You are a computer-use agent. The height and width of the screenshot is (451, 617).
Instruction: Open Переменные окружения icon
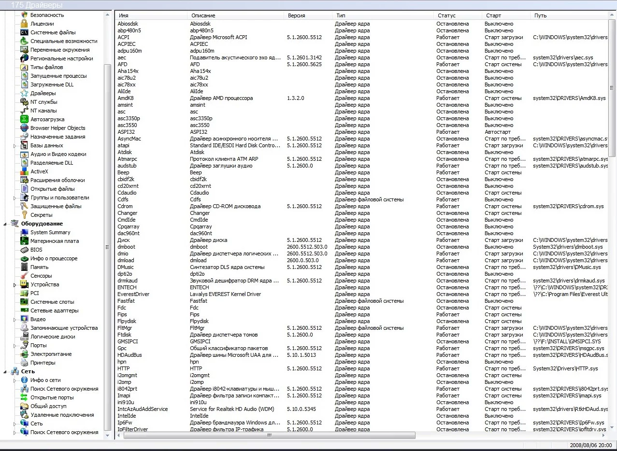(x=24, y=50)
